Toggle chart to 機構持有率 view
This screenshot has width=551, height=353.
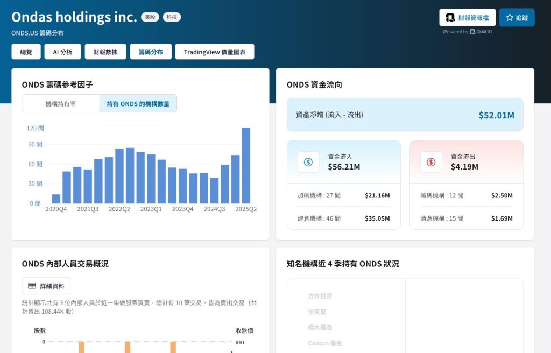pos(61,104)
